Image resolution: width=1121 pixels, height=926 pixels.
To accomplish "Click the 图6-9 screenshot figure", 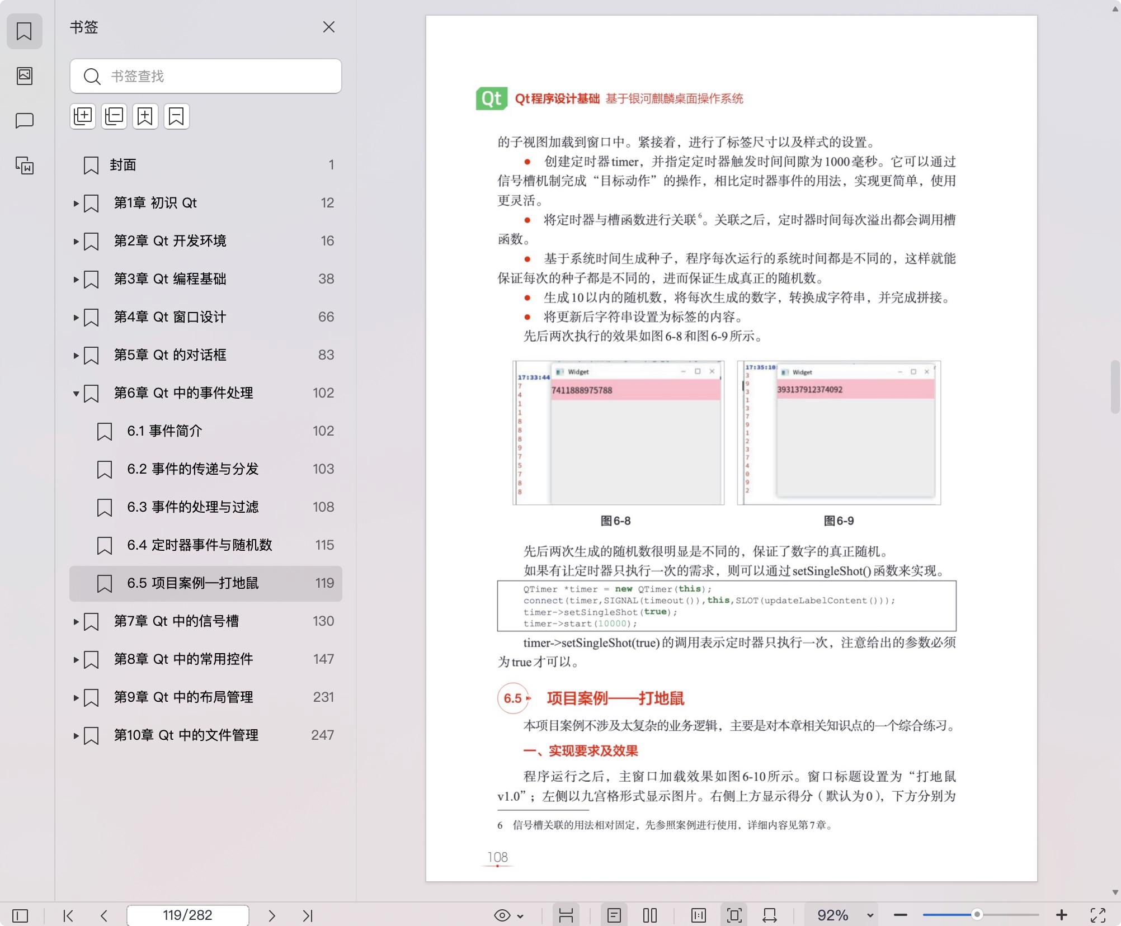I will pos(839,433).
